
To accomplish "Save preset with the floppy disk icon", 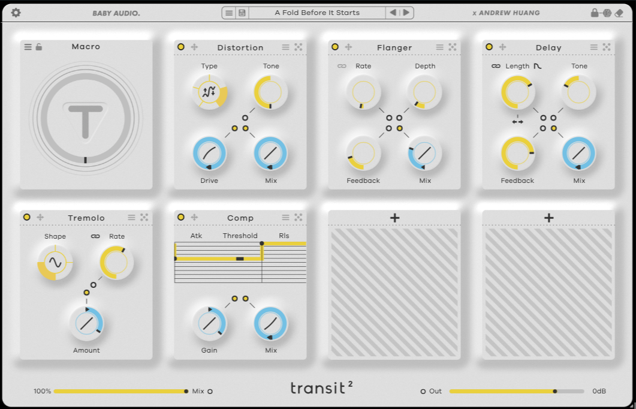I will (x=242, y=13).
